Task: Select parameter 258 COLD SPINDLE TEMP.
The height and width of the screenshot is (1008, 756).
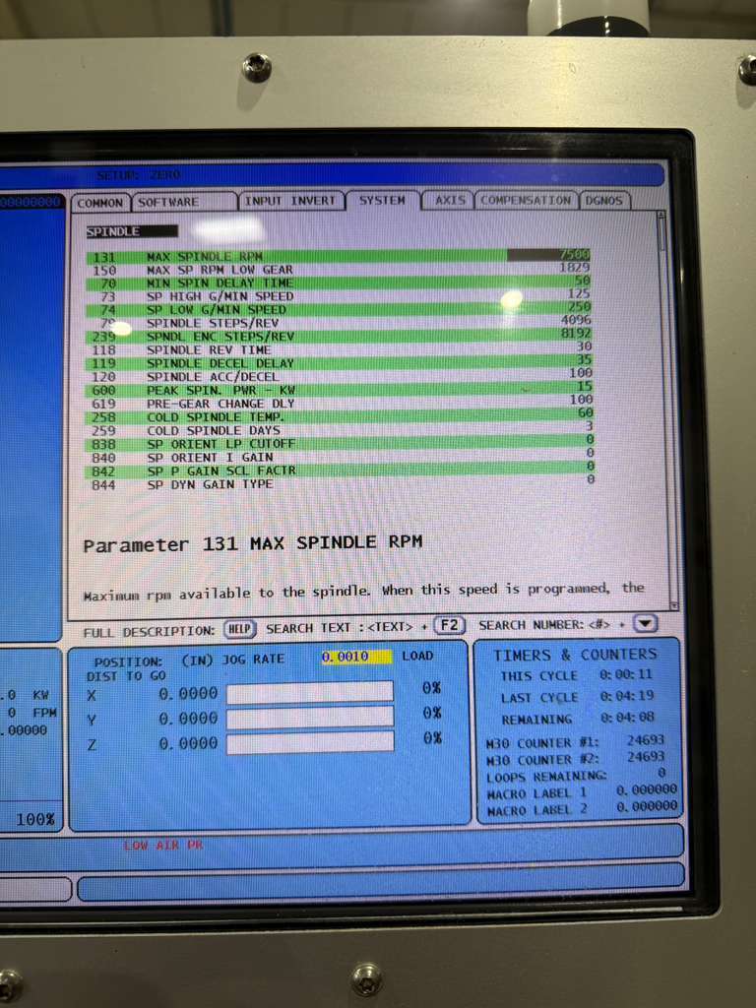Action: tap(339, 416)
